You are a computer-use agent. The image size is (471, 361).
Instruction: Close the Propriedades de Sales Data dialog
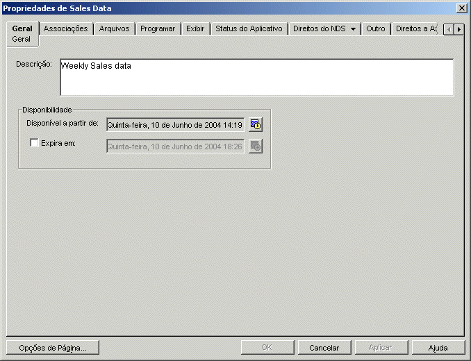coord(461,8)
